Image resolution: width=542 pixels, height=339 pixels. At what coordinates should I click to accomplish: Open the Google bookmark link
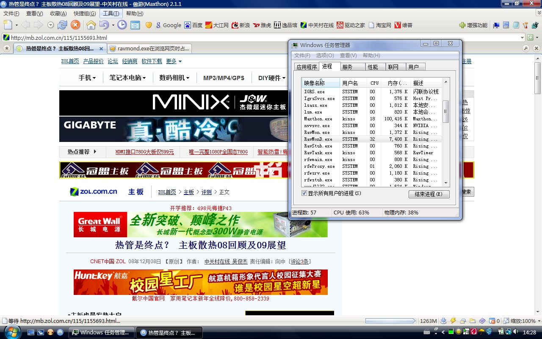pyautogui.click(x=168, y=25)
